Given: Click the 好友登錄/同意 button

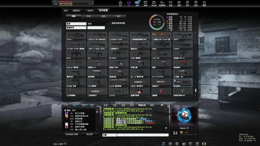Looking at the screenshot, I should tap(71, 134).
